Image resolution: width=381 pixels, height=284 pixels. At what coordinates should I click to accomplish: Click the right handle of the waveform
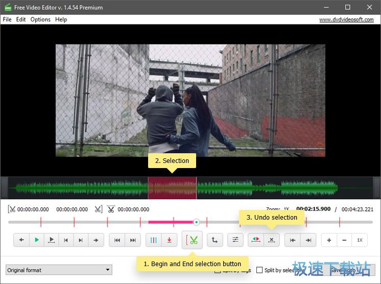tap(376, 188)
